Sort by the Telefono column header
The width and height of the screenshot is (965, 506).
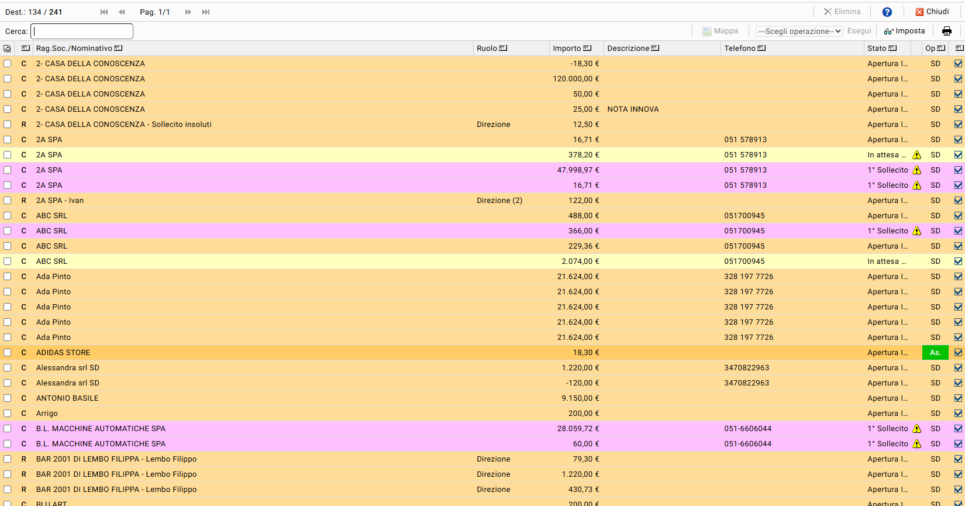pyautogui.click(x=740, y=49)
